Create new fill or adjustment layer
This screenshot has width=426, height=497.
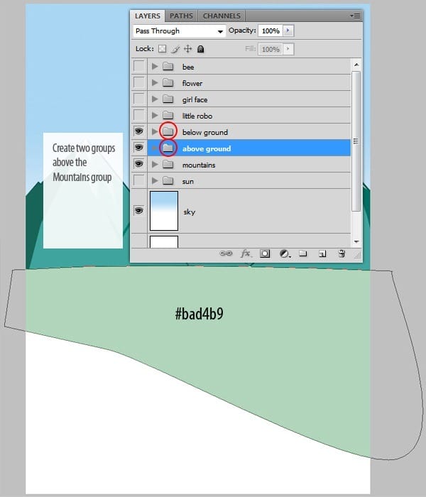pos(284,253)
